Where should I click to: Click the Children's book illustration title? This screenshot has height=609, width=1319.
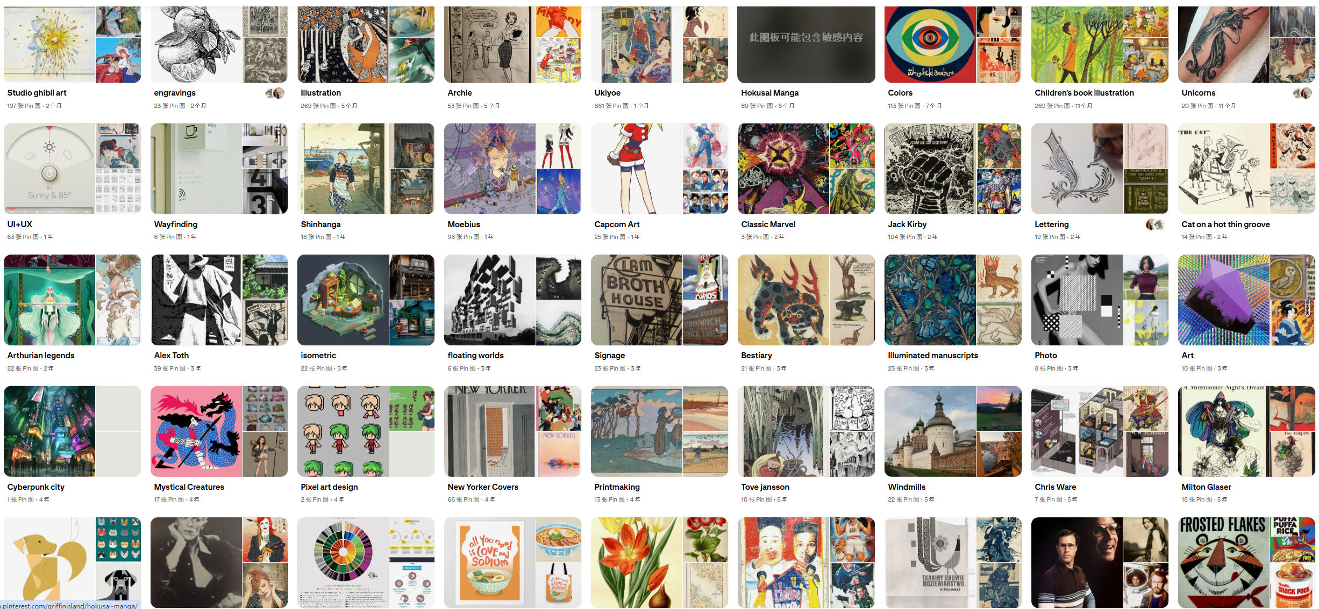pos(1084,93)
